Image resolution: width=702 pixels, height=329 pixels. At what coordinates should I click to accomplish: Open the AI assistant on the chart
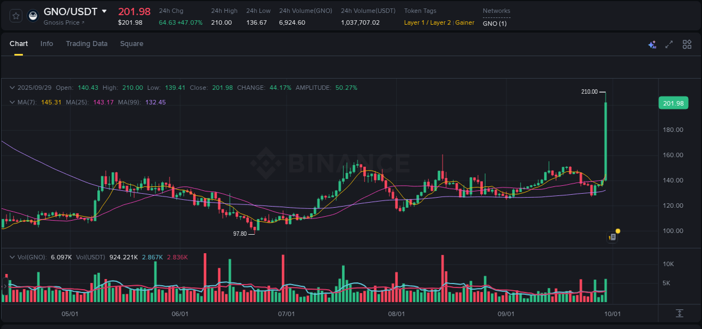651,44
